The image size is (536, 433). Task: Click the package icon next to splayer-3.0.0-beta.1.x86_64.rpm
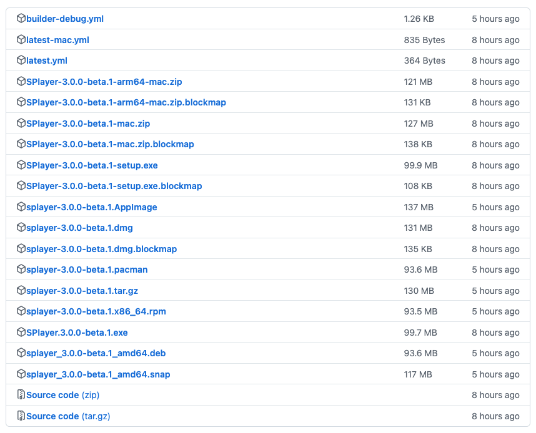21,311
